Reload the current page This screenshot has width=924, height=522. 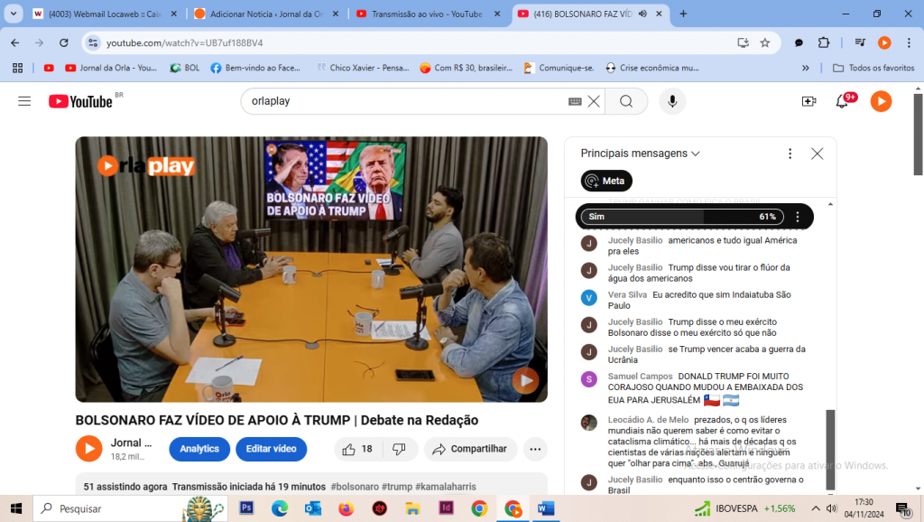coord(64,43)
